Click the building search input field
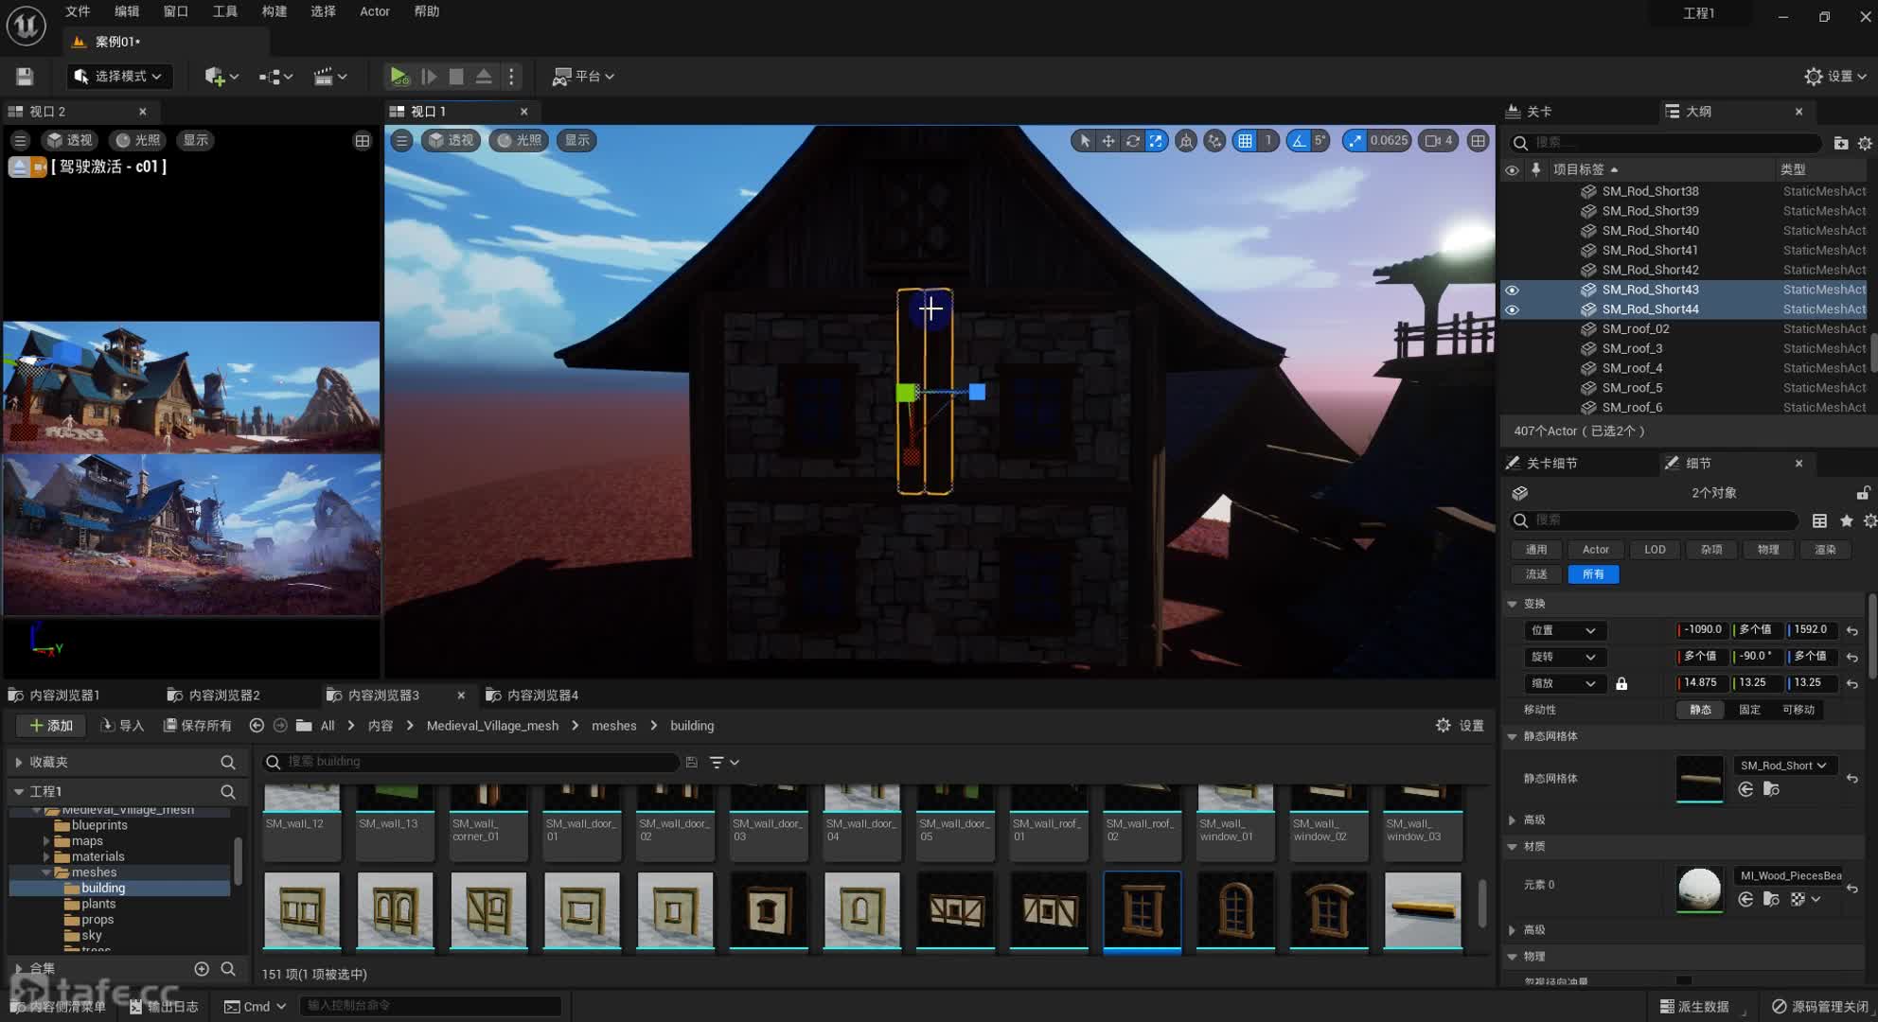The height and width of the screenshot is (1022, 1878). pyautogui.click(x=471, y=762)
